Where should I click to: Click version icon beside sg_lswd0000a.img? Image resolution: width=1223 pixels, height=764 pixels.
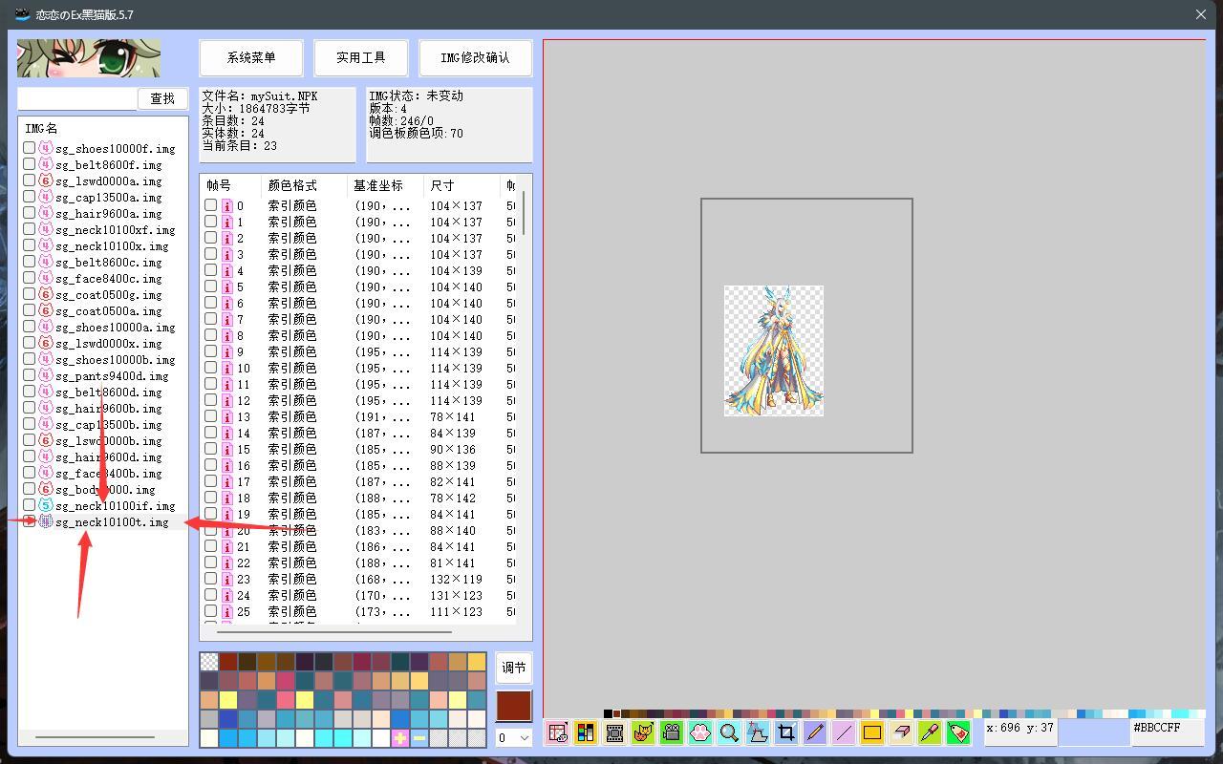pyautogui.click(x=45, y=180)
